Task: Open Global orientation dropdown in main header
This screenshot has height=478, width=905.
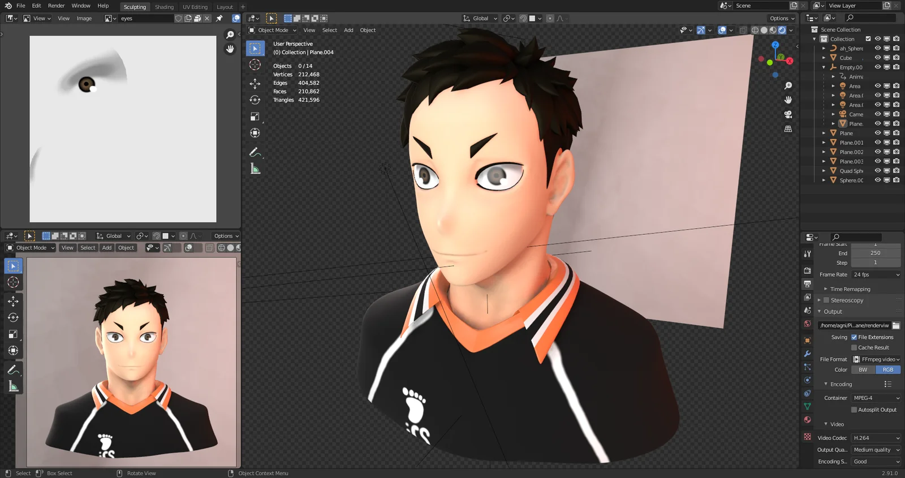Action: click(x=480, y=18)
